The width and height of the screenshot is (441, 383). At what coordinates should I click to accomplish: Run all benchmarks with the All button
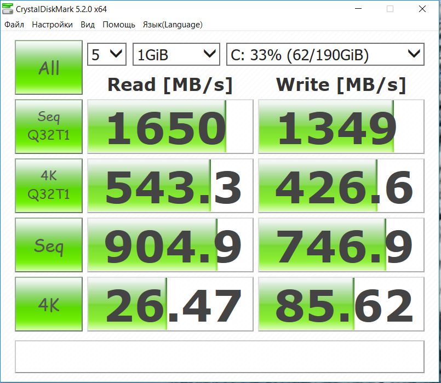click(x=49, y=67)
